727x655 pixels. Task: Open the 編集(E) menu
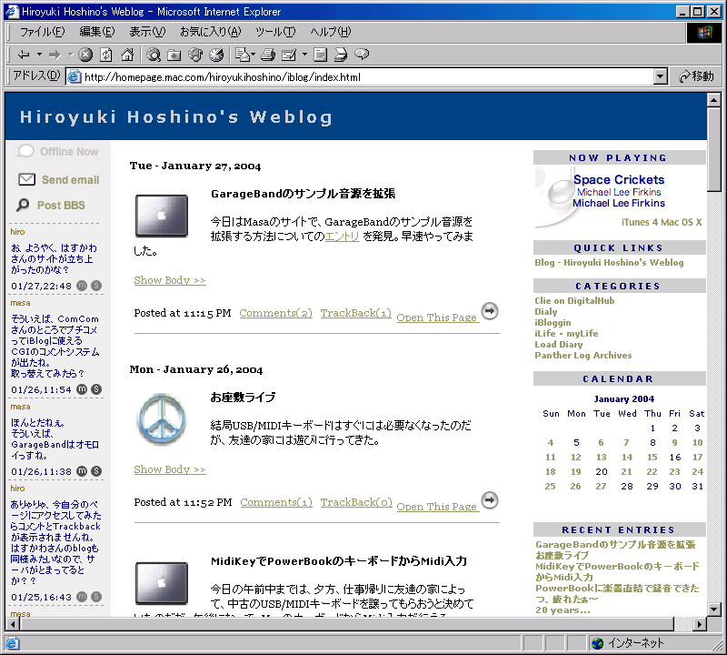coord(97,32)
